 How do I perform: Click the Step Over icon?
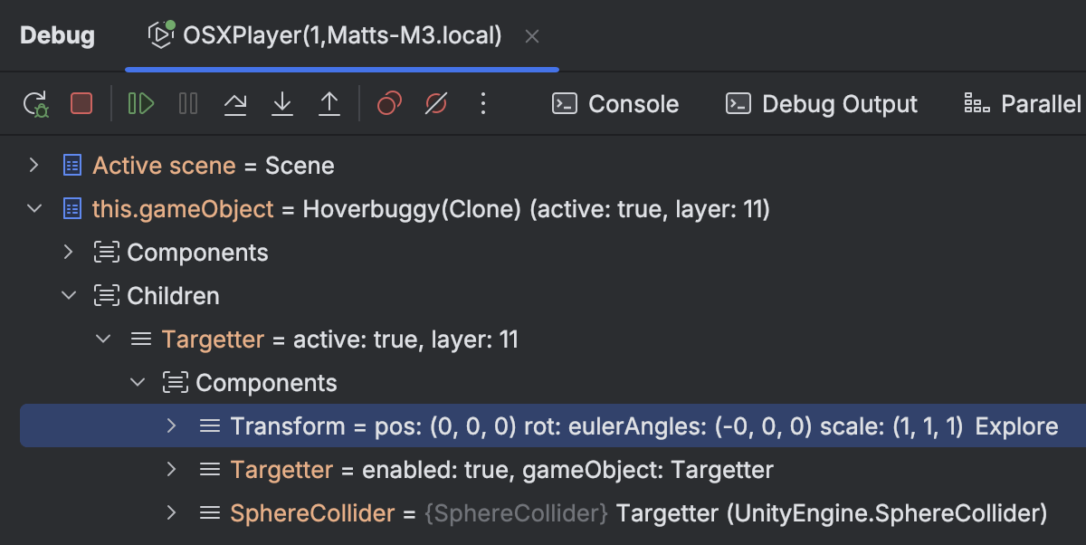pos(235,104)
